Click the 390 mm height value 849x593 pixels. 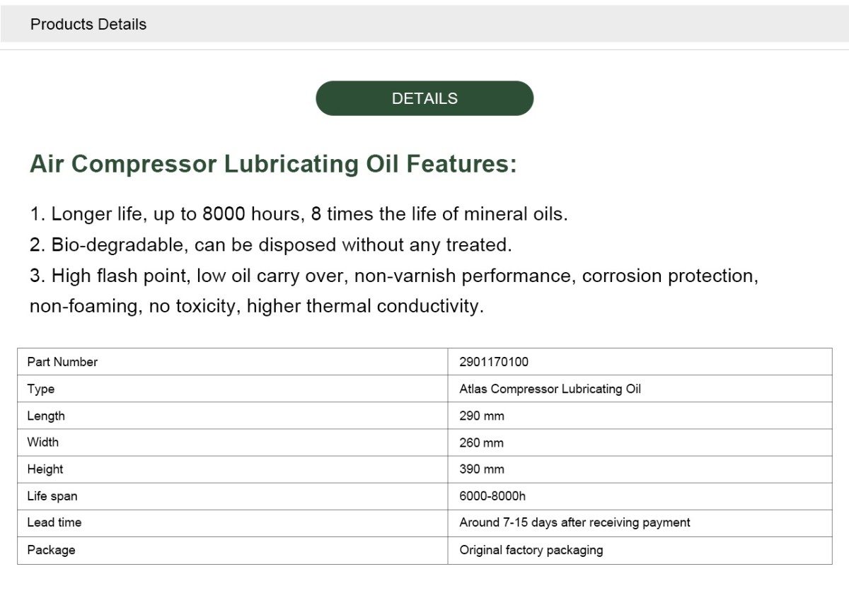pos(482,469)
